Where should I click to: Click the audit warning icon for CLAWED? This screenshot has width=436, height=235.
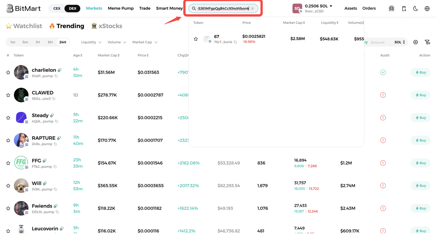pyautogui.click(x=383, y=95)
